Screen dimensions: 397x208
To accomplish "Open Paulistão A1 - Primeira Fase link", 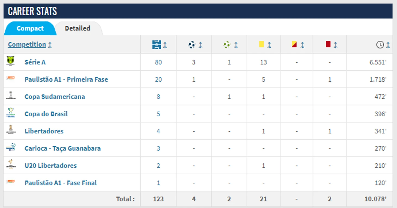I will 66,79.
